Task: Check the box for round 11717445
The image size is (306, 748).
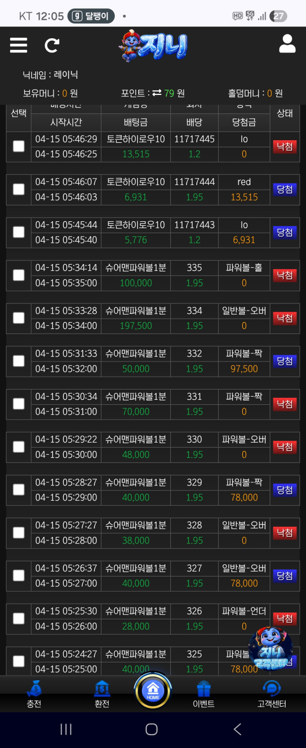Action: point(18,146)
